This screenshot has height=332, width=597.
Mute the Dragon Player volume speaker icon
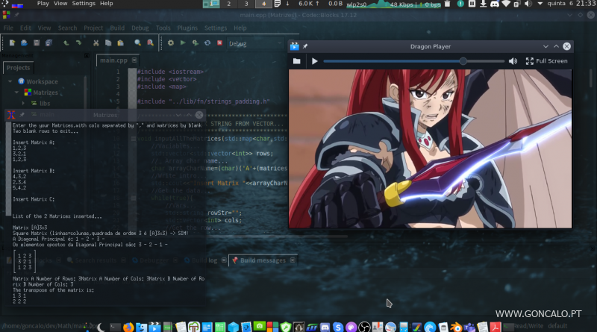tap(513, 61)
